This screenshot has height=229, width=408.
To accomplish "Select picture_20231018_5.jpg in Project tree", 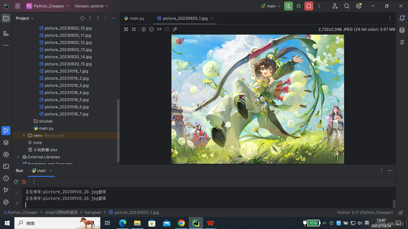I will (66, 100).
